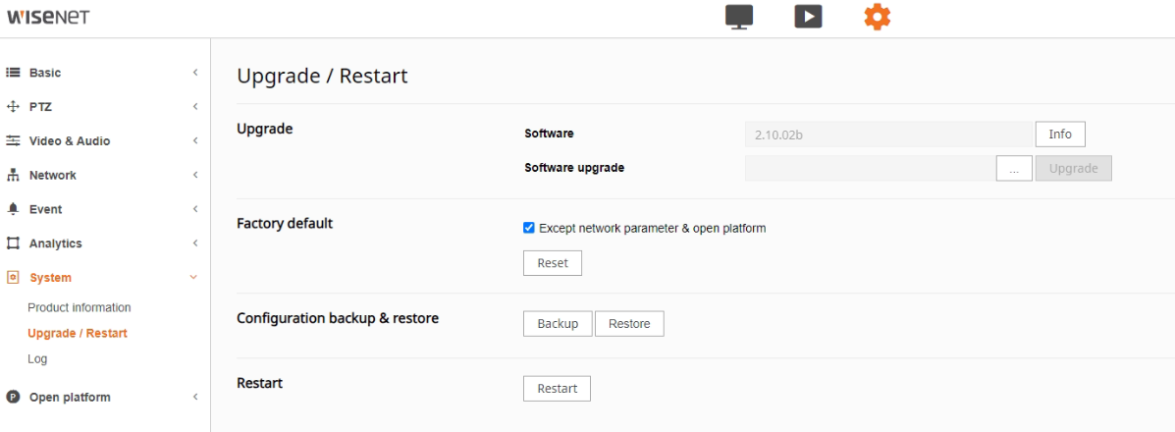Click the software Info button
The image size is (1175, 432).
point(1060,134)
